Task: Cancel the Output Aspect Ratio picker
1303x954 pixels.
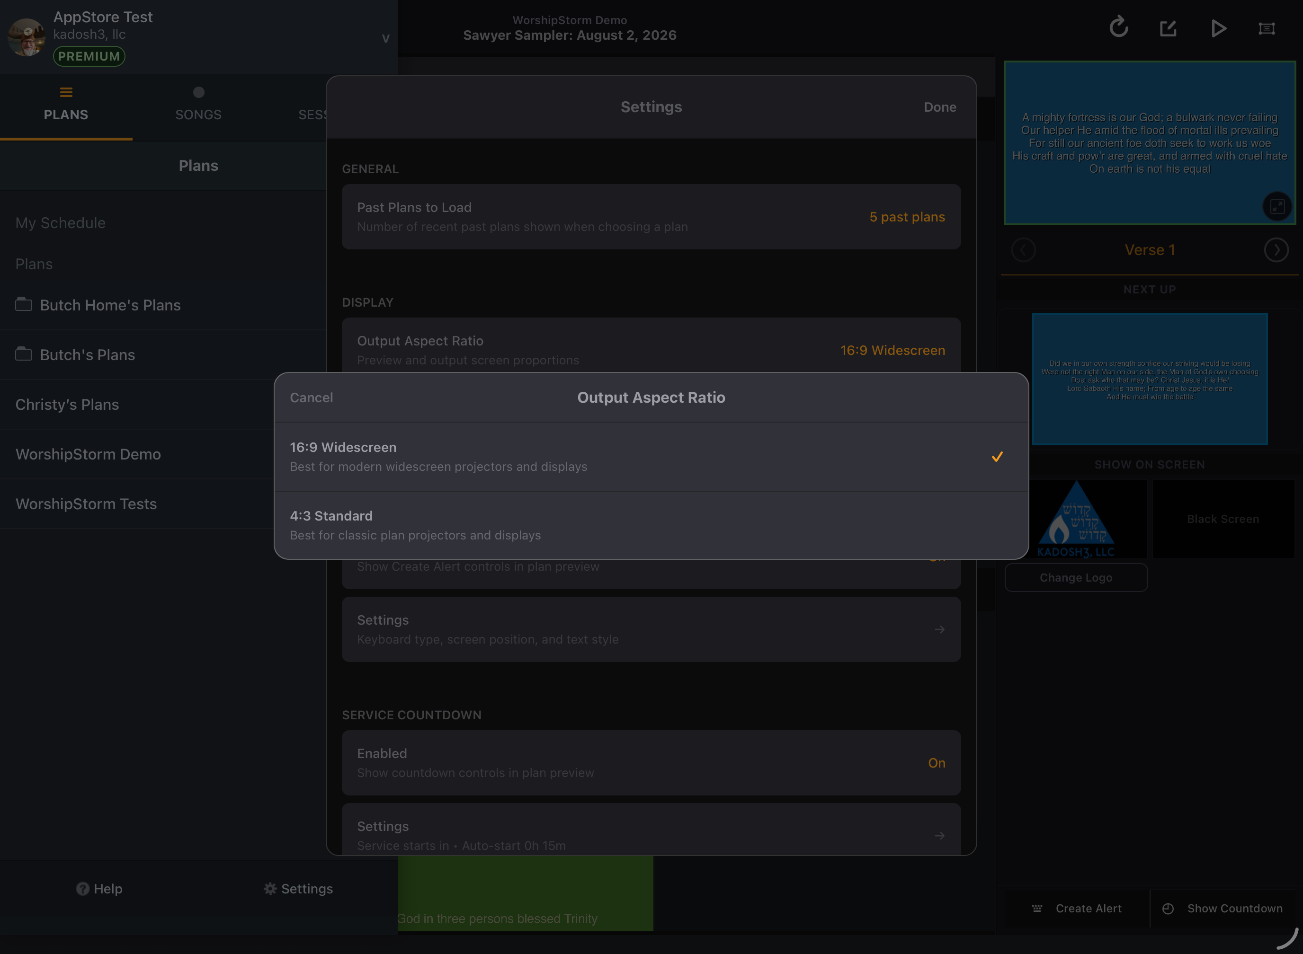Action: pos(311,397)
